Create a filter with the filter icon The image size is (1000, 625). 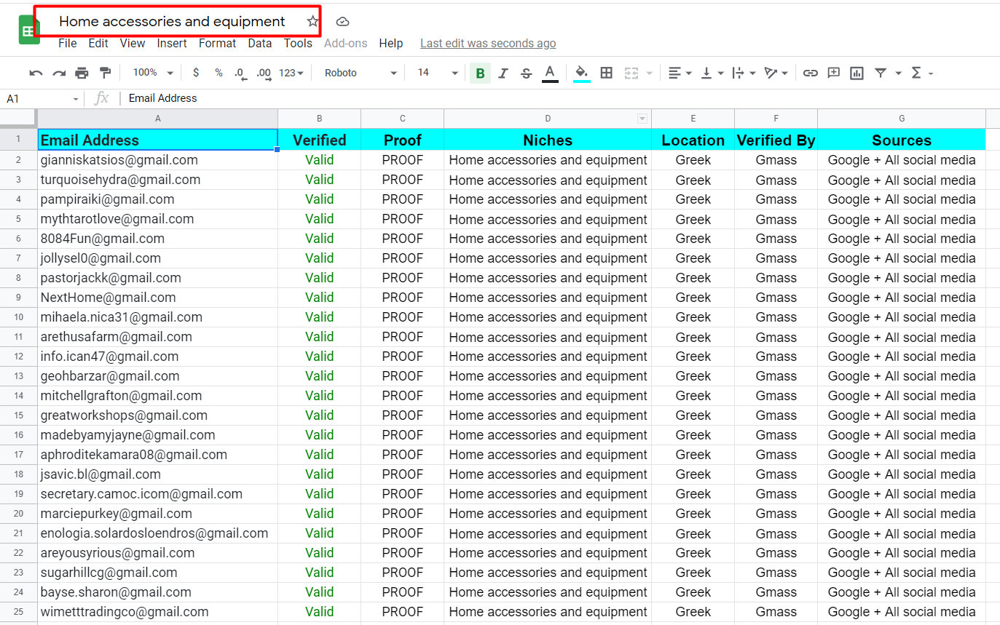click(x=881, y=73)
